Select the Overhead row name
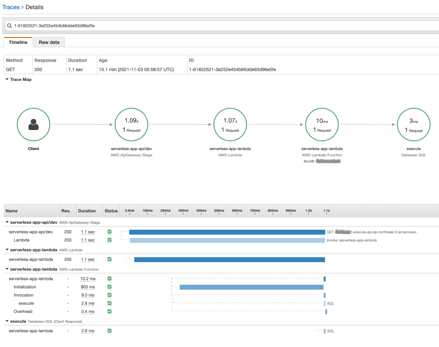Image resolution: width=439 pixels, height=347 pixels. (23, 311)
